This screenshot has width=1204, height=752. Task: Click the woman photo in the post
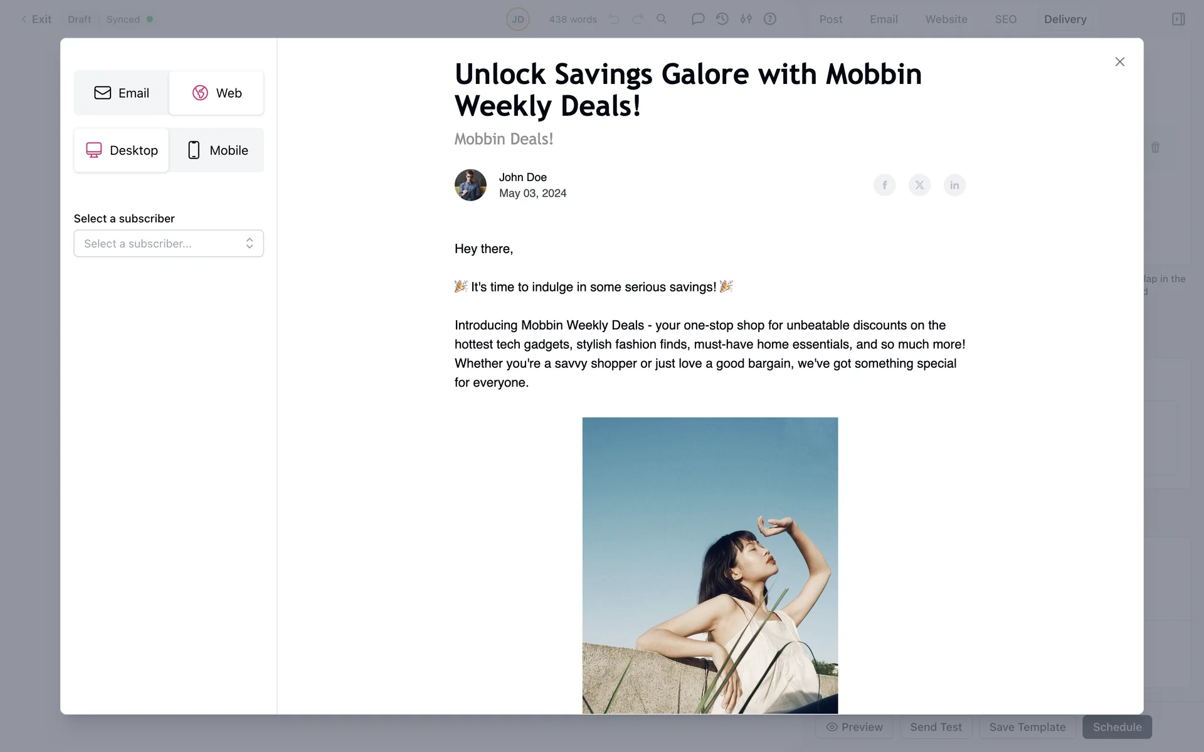pyautogui.click(x=710, y=565)
